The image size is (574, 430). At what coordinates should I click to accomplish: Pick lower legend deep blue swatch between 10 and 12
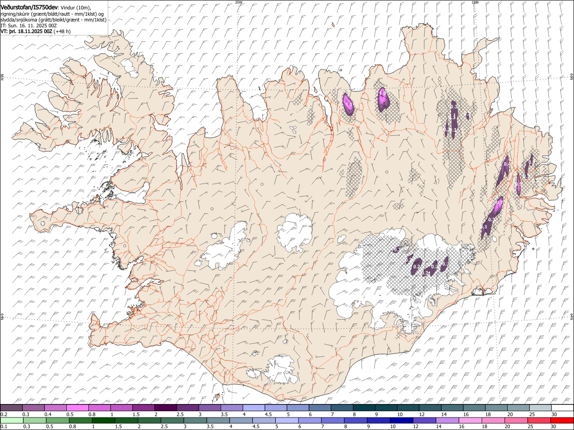point(401,420)
